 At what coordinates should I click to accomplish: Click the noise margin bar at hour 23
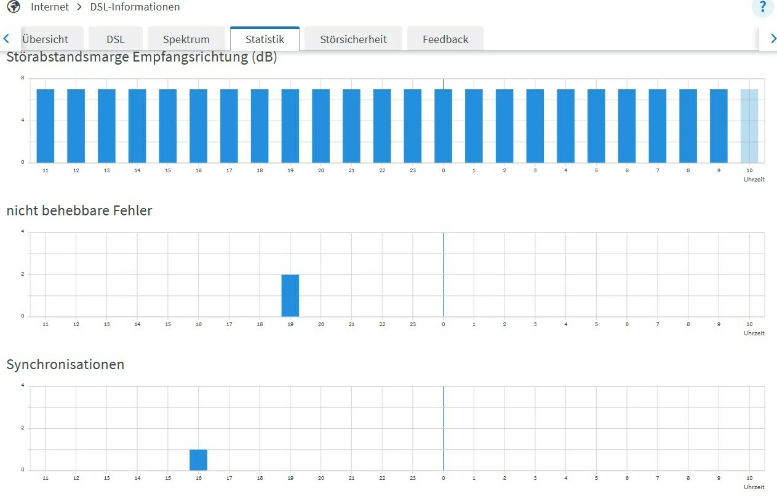[413, 126]
